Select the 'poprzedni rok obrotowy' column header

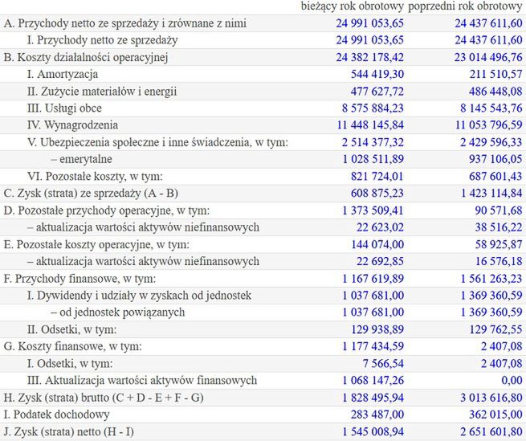point(465,6)
